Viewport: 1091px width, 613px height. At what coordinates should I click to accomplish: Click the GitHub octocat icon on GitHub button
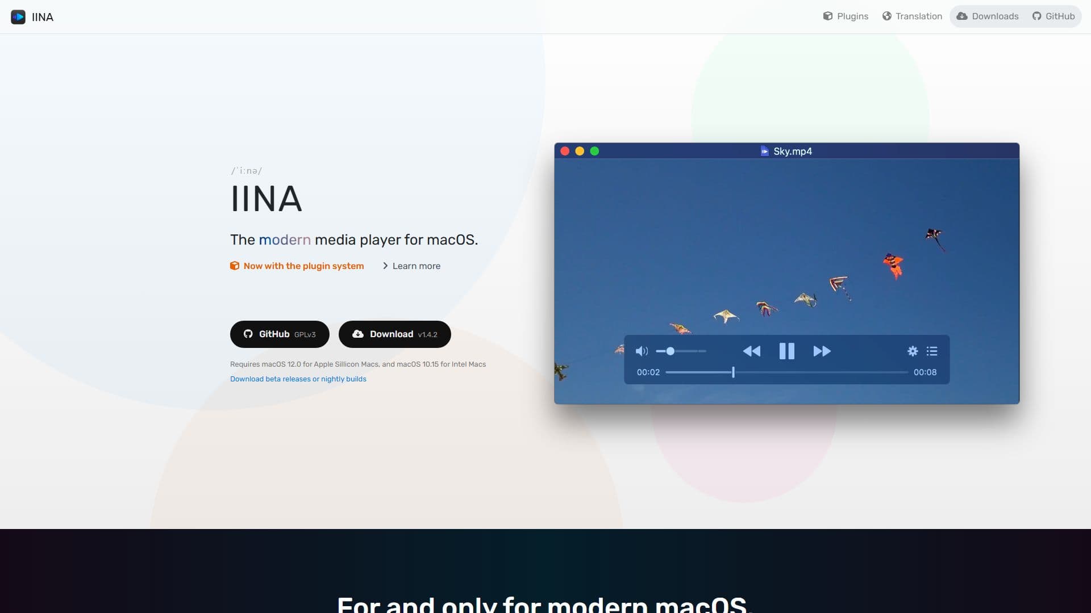pyautogui.click(x=248, y=334)
